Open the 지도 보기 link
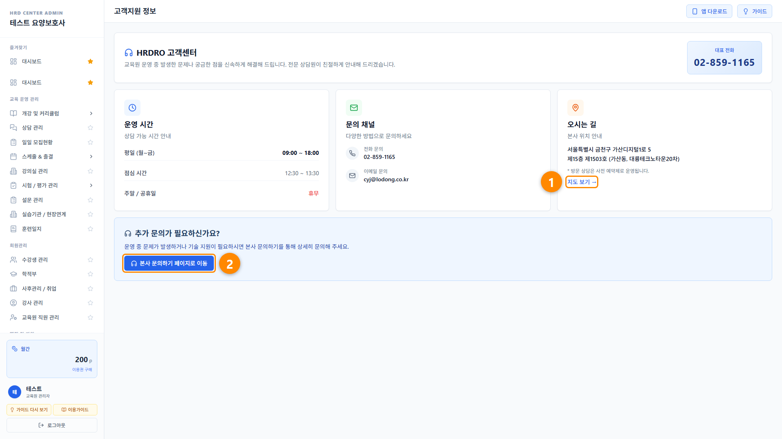Viewport: 782px width, 439px height. pos(582,182)
